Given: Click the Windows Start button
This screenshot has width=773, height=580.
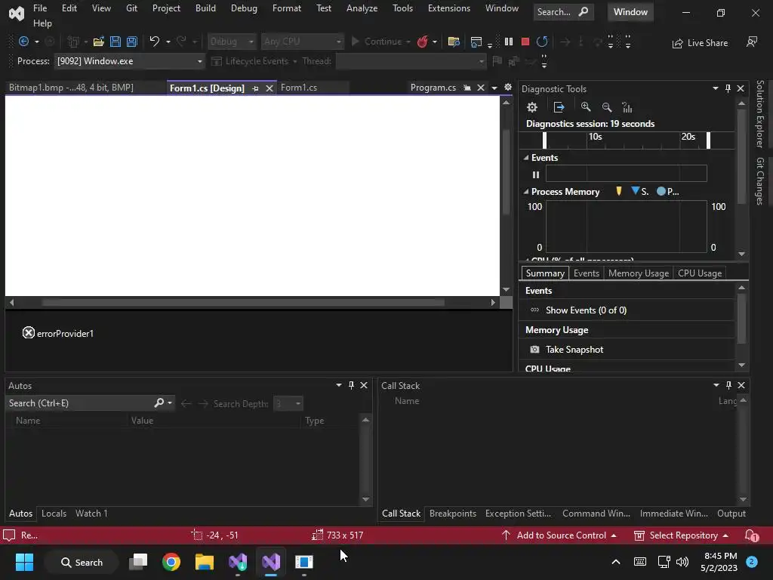Looking at the screenshot, I should click(24, 562).
